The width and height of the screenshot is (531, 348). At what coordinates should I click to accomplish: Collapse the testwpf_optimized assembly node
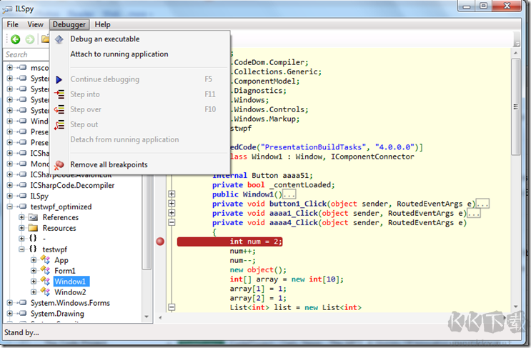(x=10, y=207)
